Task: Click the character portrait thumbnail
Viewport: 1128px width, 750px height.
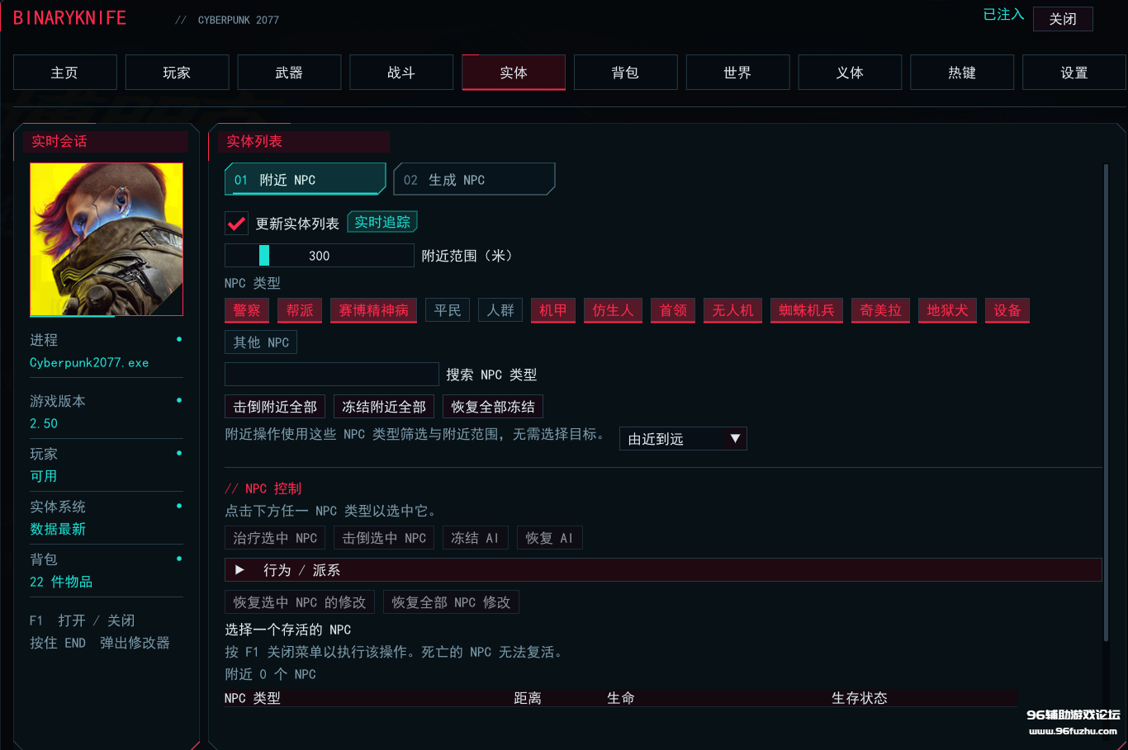Action: pyautogui.click(x=107, y=239)
